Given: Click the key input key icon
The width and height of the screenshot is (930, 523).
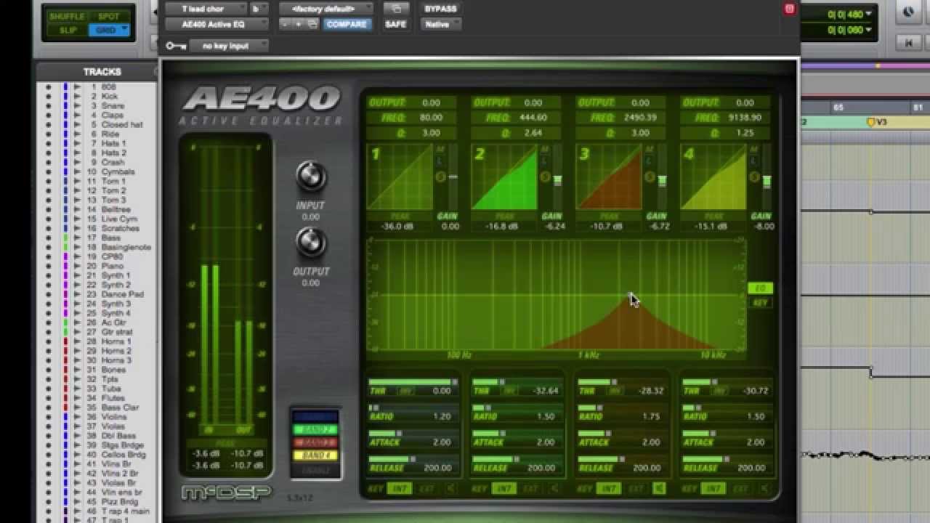Looking at the screenshot, I should coord(175,46).
